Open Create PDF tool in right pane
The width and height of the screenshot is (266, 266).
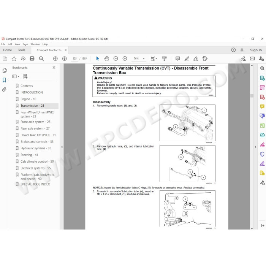pos(262,97)
